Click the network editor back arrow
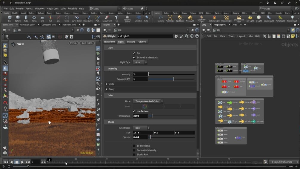The width and height of the screenshot is (300, 169). click(x=204, y=30)
